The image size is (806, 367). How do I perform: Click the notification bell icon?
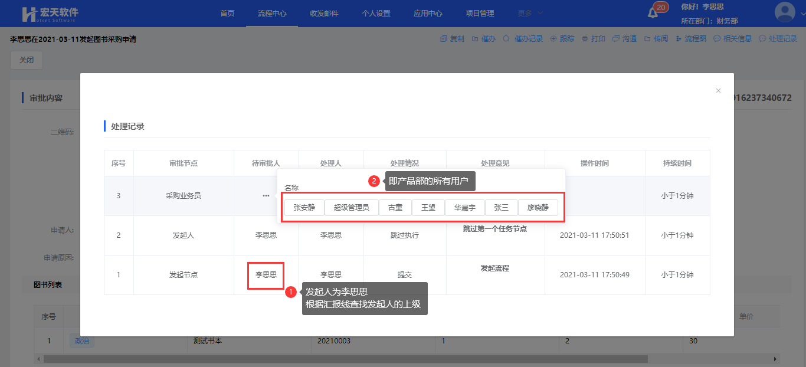pos(653,13)
